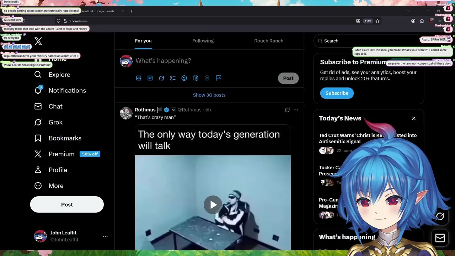The height and width of the screenshot is (256, 455).
Task: Open the floating Messages envelope button
Action: [x=440, y=238]
